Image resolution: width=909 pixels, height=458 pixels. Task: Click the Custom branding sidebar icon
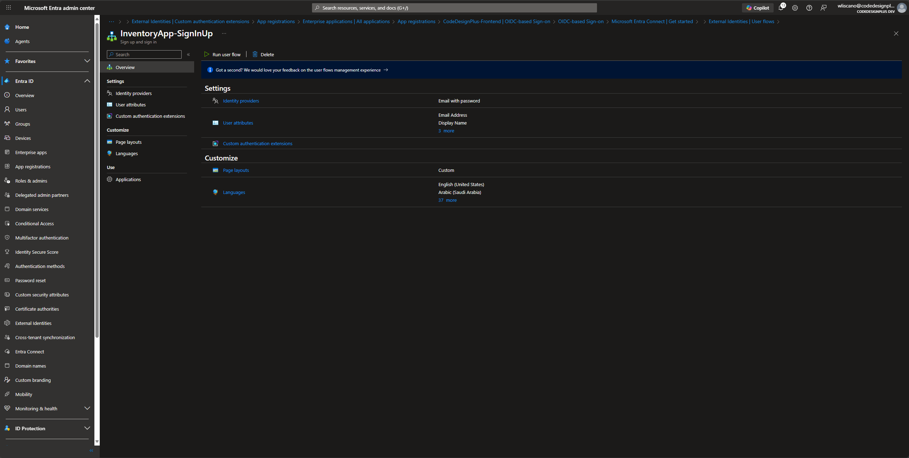point(7,380)
